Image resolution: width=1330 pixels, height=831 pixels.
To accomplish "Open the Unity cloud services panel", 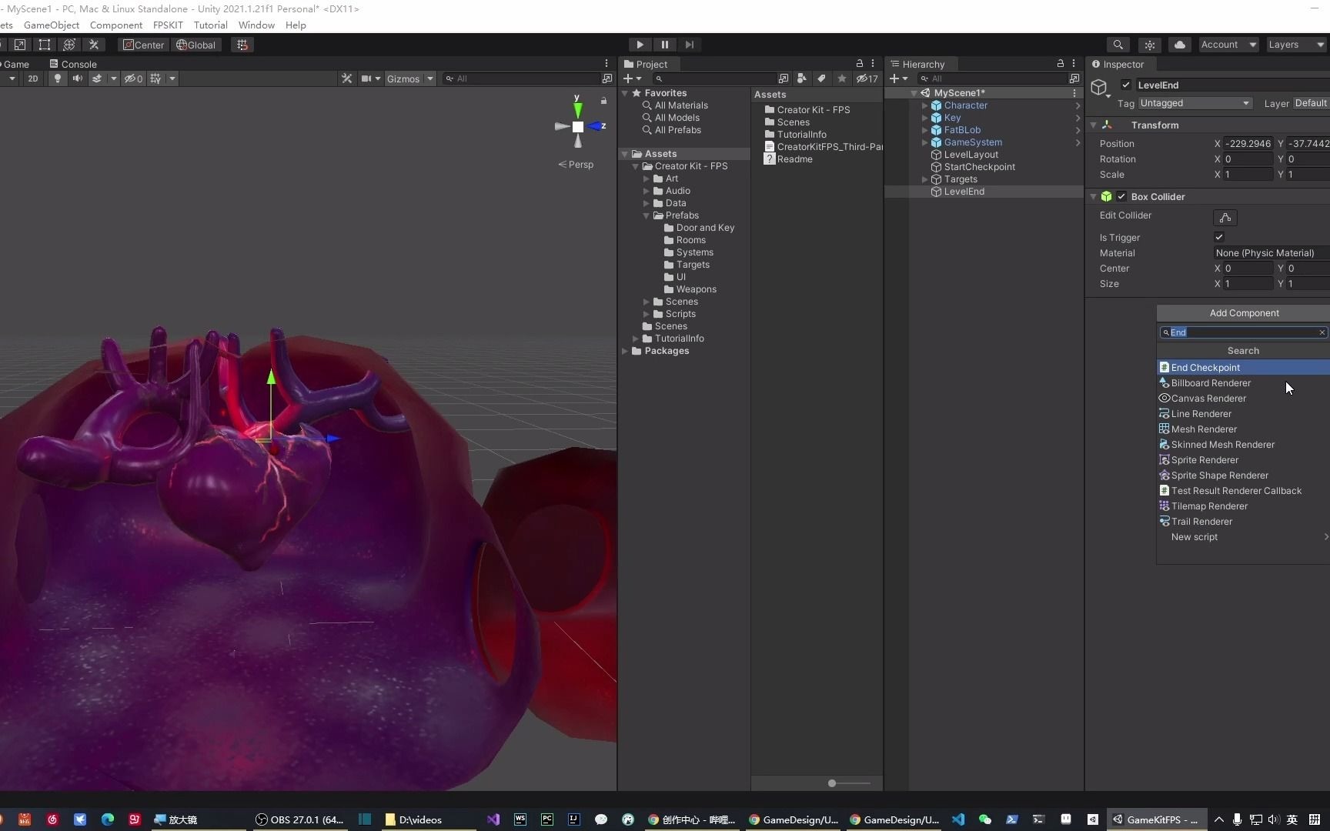I will (1178, 45).
